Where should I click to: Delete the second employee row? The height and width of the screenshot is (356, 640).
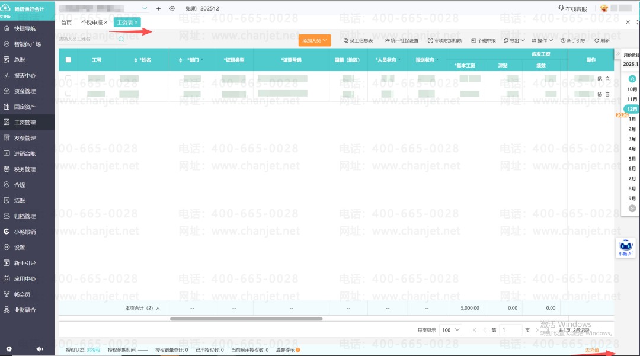pos(607,94)
